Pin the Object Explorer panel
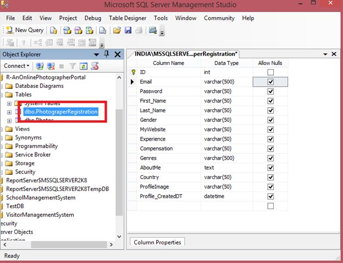Viewport: 343px width, 263px height. (107, 54)
